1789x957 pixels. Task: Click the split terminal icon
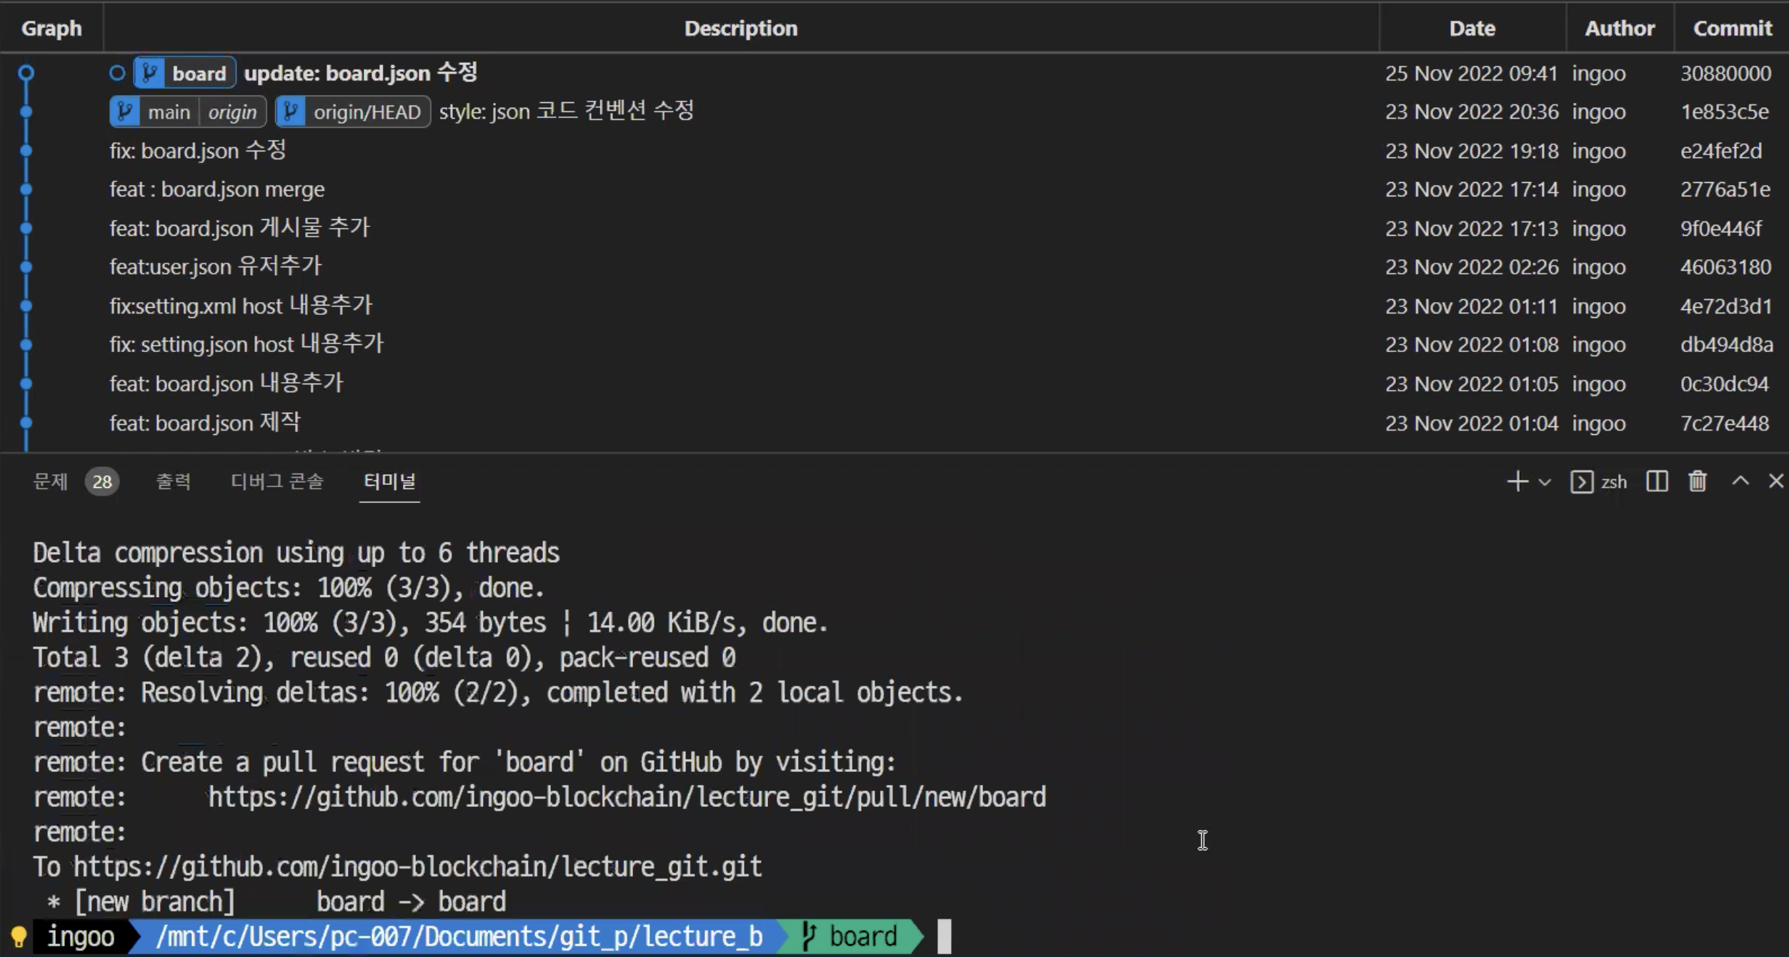click(x=1657, y=481)
